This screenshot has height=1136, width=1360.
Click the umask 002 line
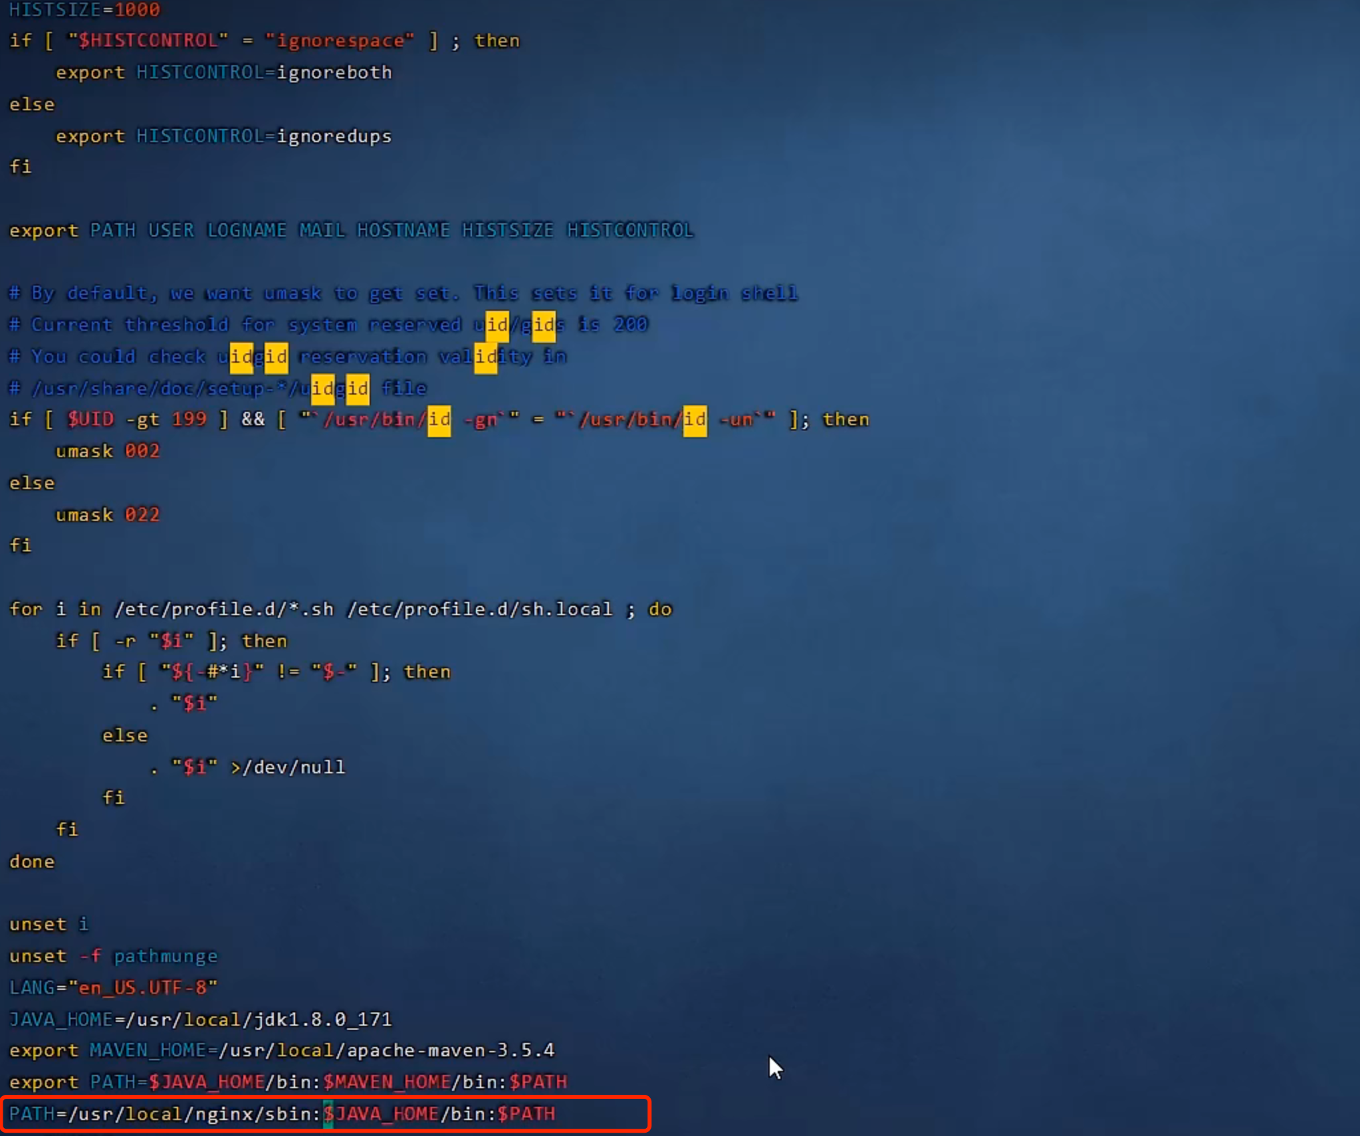[x=106, y=450]
